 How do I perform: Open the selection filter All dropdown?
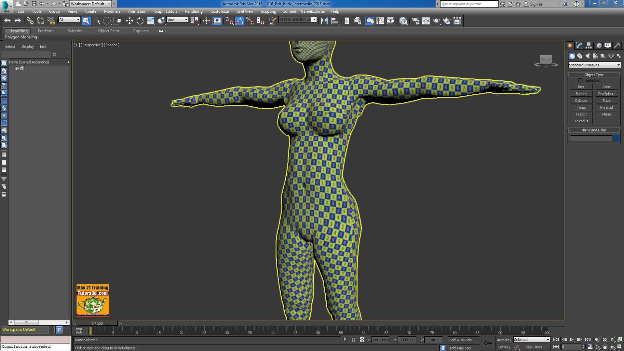(69, 20)
